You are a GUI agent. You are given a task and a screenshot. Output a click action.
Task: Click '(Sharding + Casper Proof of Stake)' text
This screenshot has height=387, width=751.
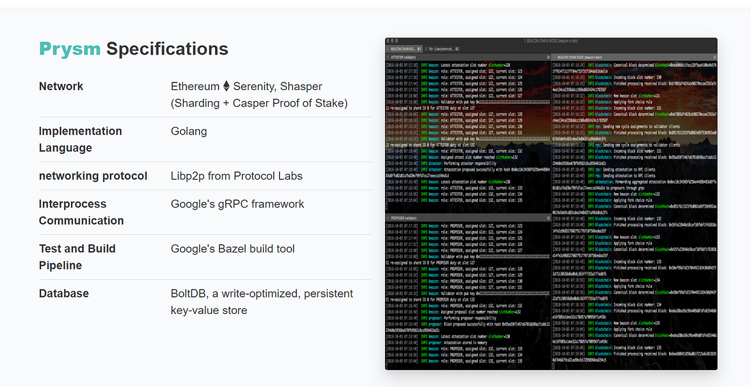coord(259,103)
